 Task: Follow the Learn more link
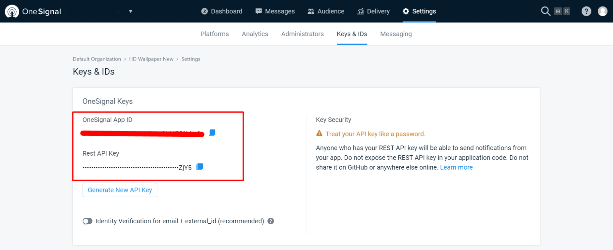(x=456, y=167)
